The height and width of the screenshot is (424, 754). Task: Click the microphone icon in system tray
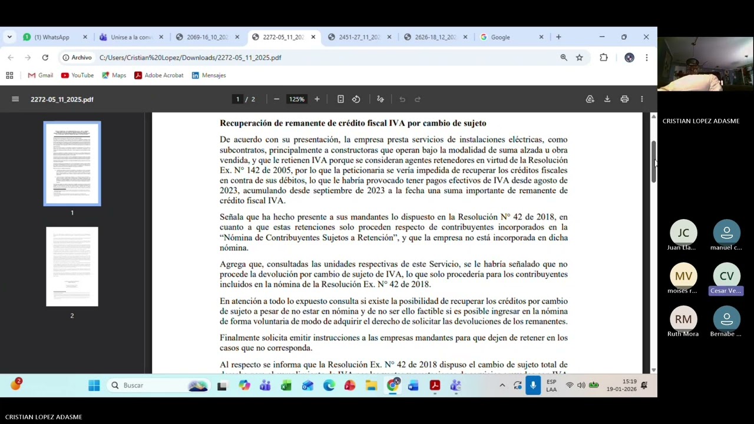533,385
